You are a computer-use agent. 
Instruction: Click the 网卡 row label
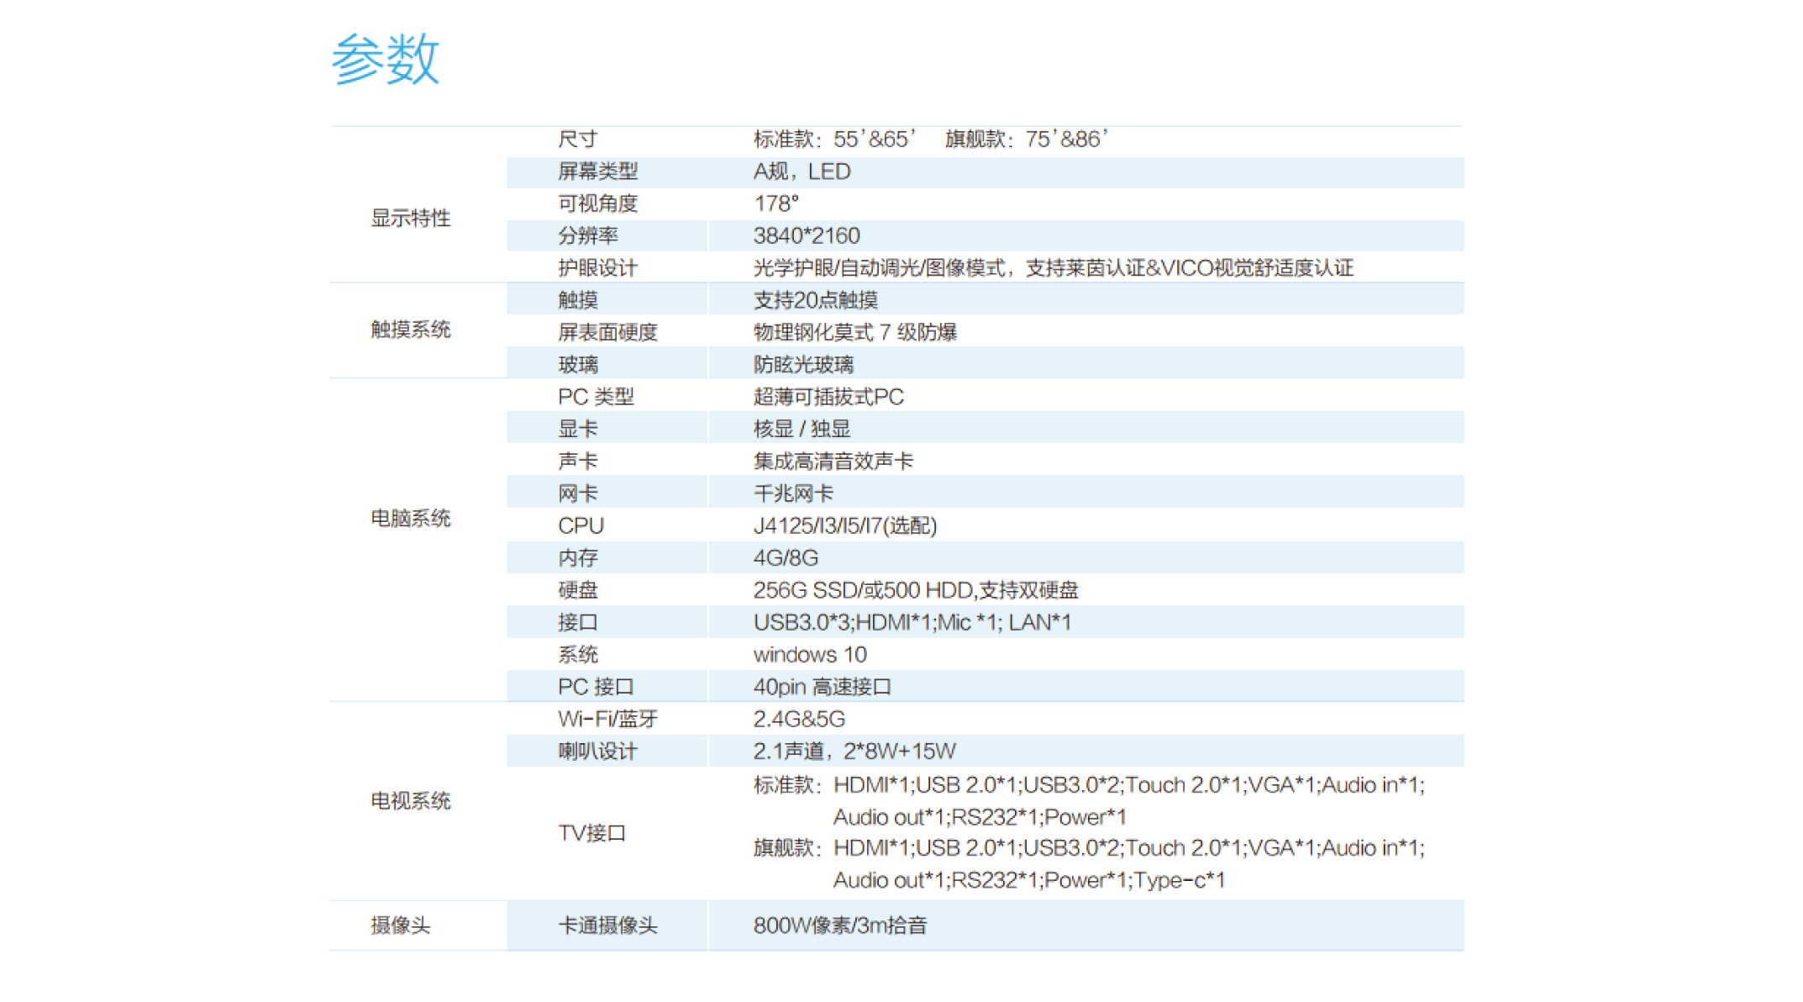[578, 493]
